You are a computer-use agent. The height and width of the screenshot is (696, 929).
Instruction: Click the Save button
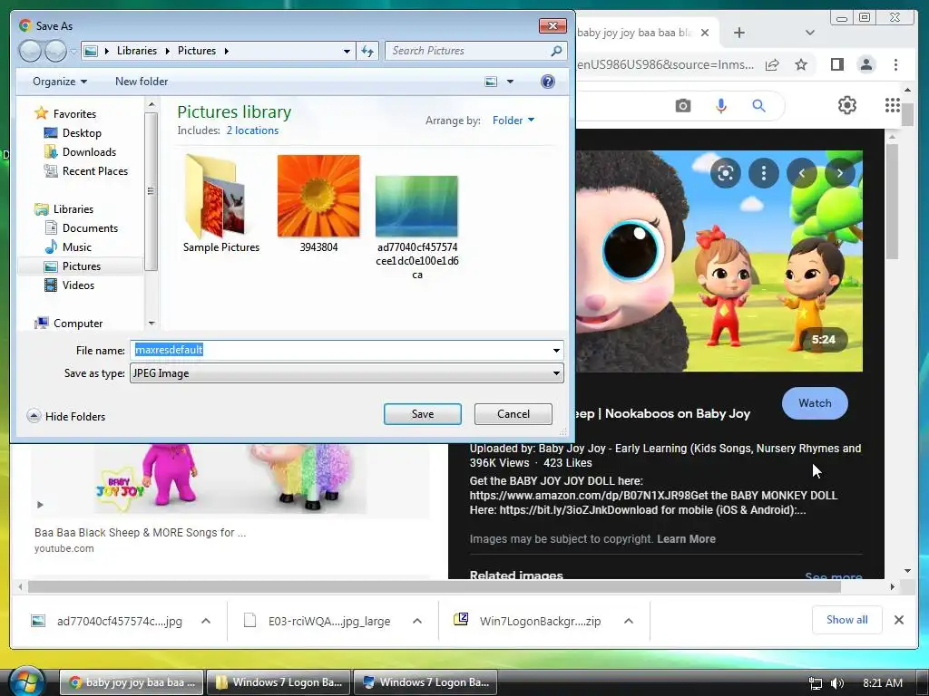tap(423, 414)
